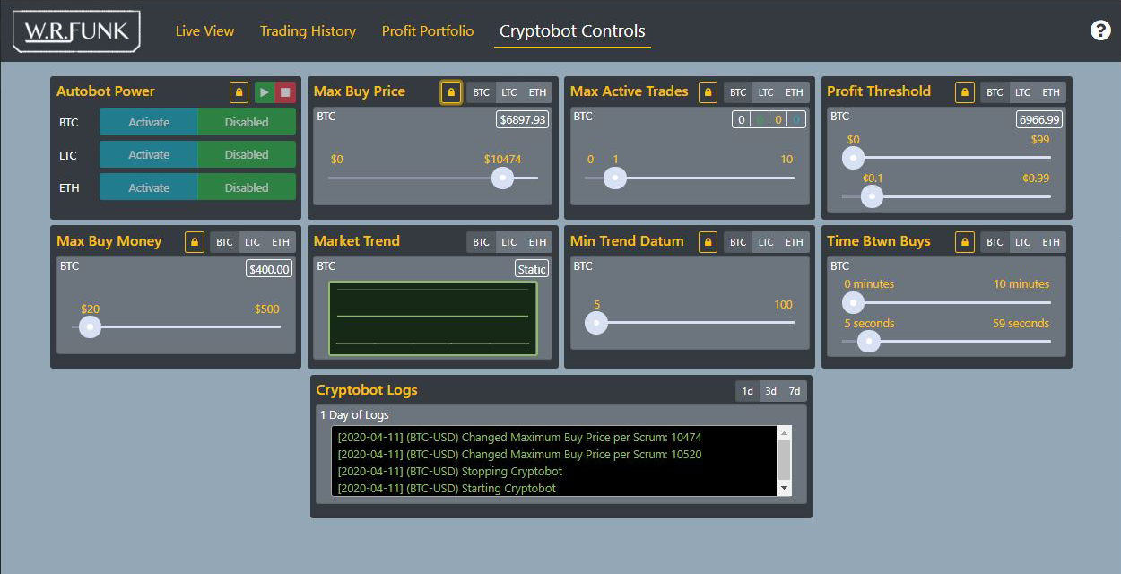Show 7 days of Cryptobot Logs
This screenshot has height=574, width=1121.
click(x=794, y=391)
